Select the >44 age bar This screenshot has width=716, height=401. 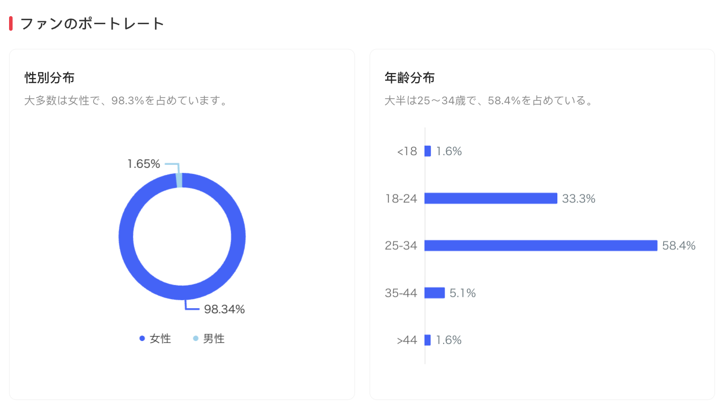[x=427, y=340]
